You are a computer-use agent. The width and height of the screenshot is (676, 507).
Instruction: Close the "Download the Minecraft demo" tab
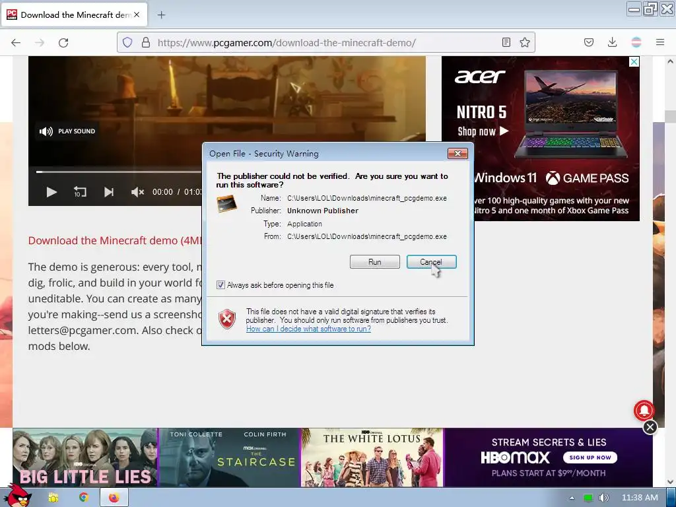[x=137, y=15]
